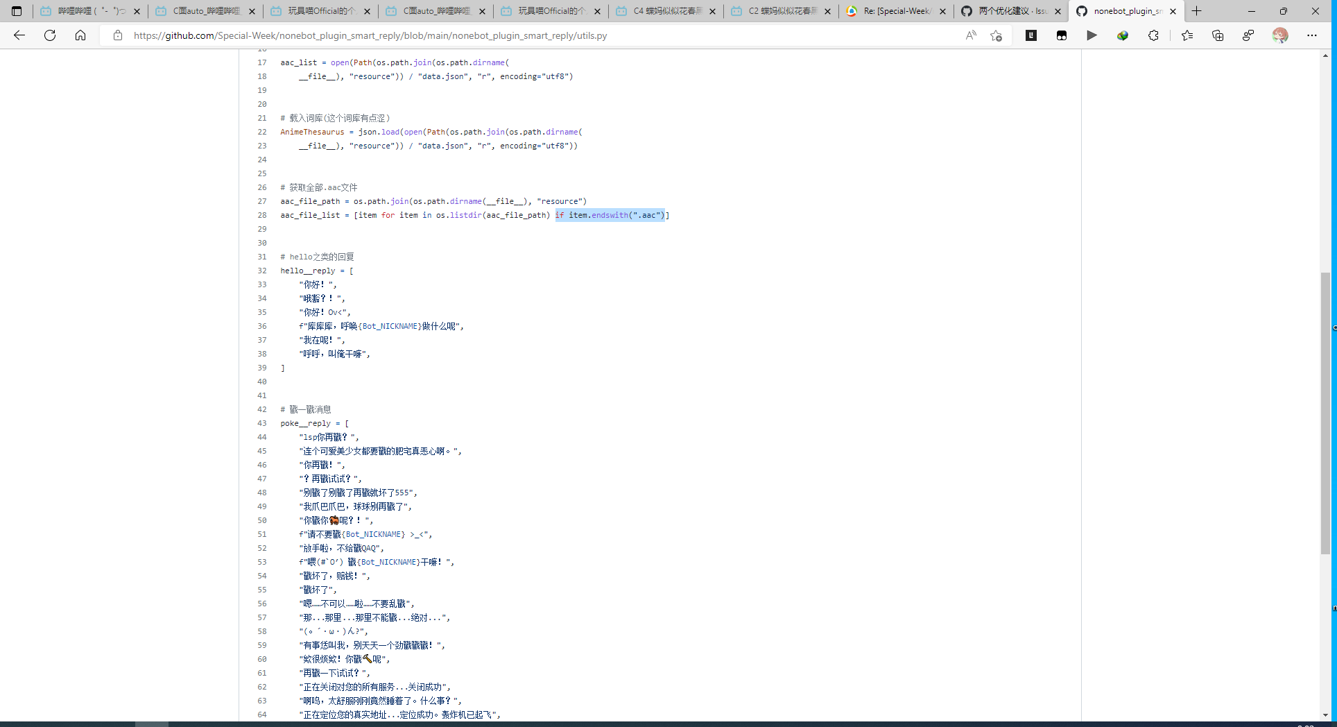Open the Collections panel icon
Screen dimensions: 1337x727
coord(1218,35)
